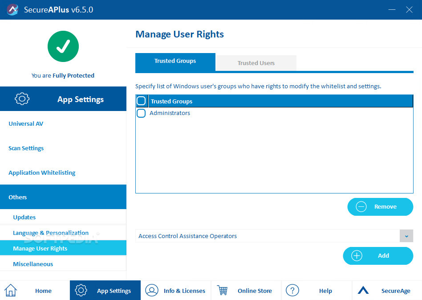Click the App Settings sidebar header title

click(x=81, y=99)
